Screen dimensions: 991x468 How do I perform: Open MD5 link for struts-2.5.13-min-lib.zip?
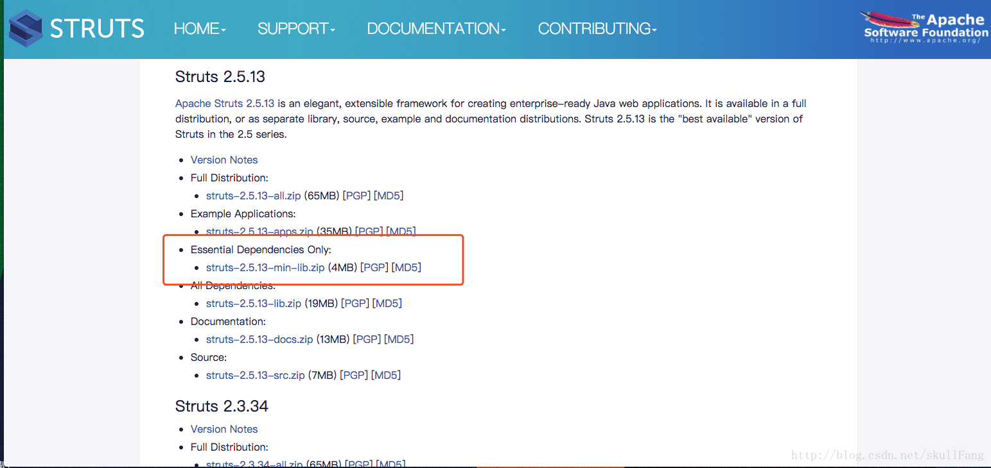coord(407,267)
